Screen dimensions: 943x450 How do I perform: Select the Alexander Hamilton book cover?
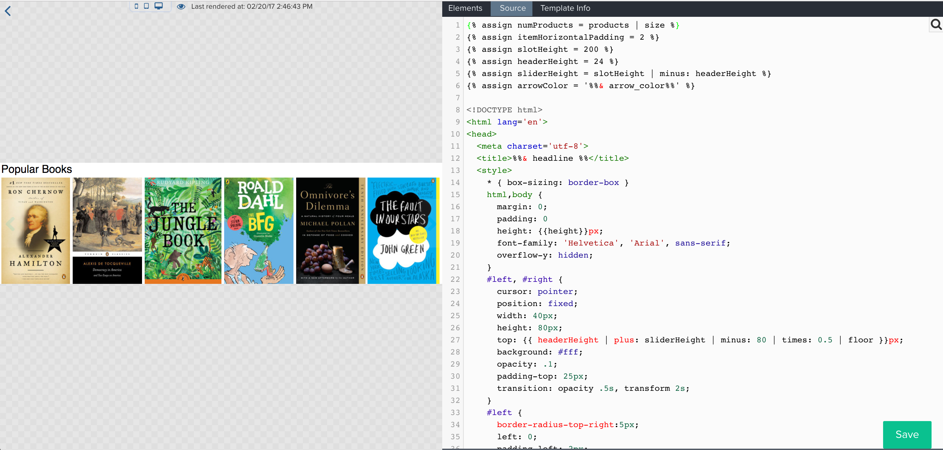(x=36, y=230)
